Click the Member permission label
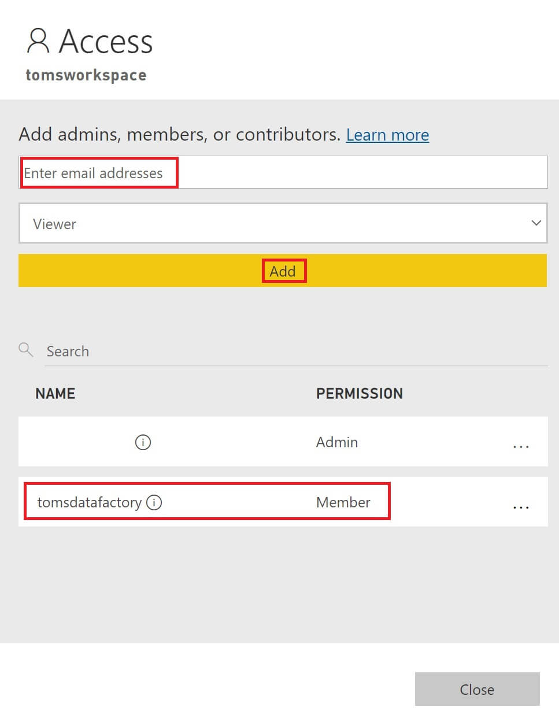Image resolution: width=559 pixels, height=722 pixels. click(x=343, y=503)
